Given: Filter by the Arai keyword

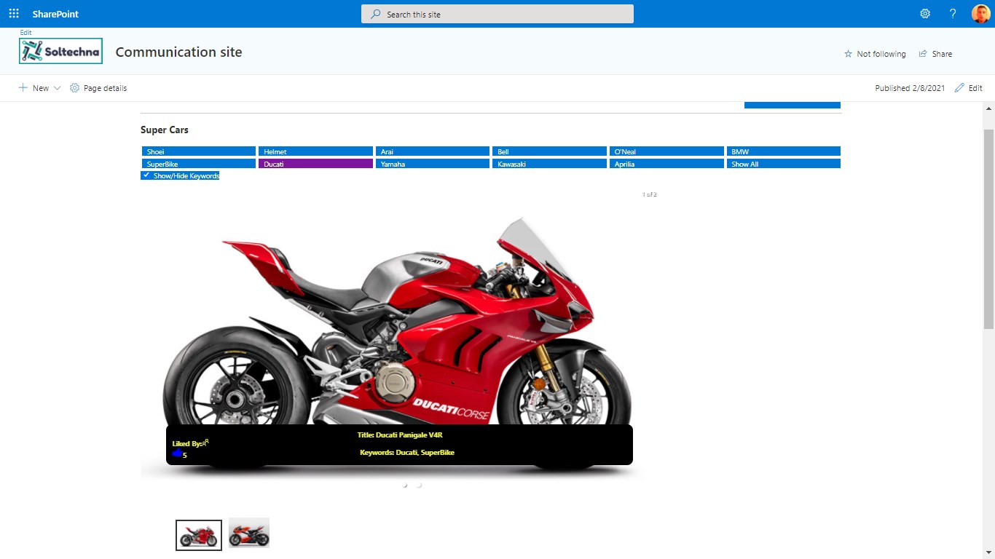Looking at the screenshot, I should [x=433, y=151].
